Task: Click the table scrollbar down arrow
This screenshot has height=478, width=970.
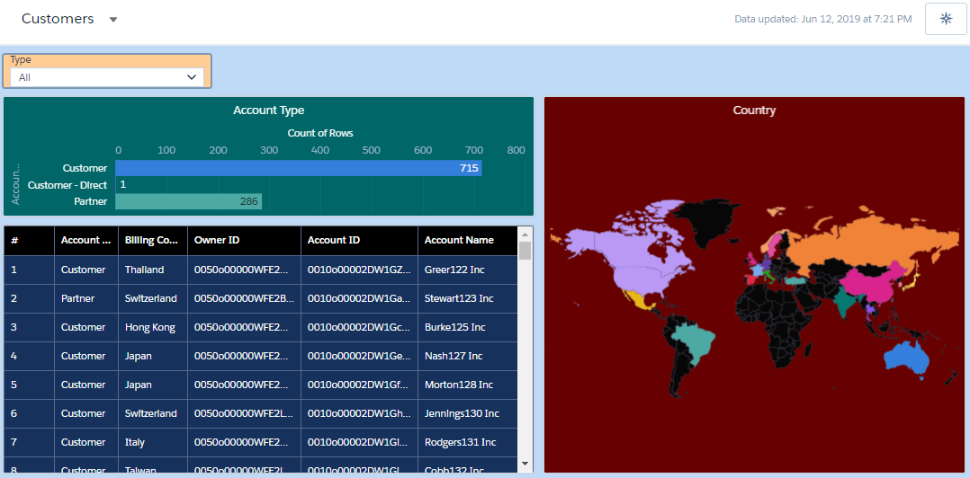Action: (x=525, y=463)
